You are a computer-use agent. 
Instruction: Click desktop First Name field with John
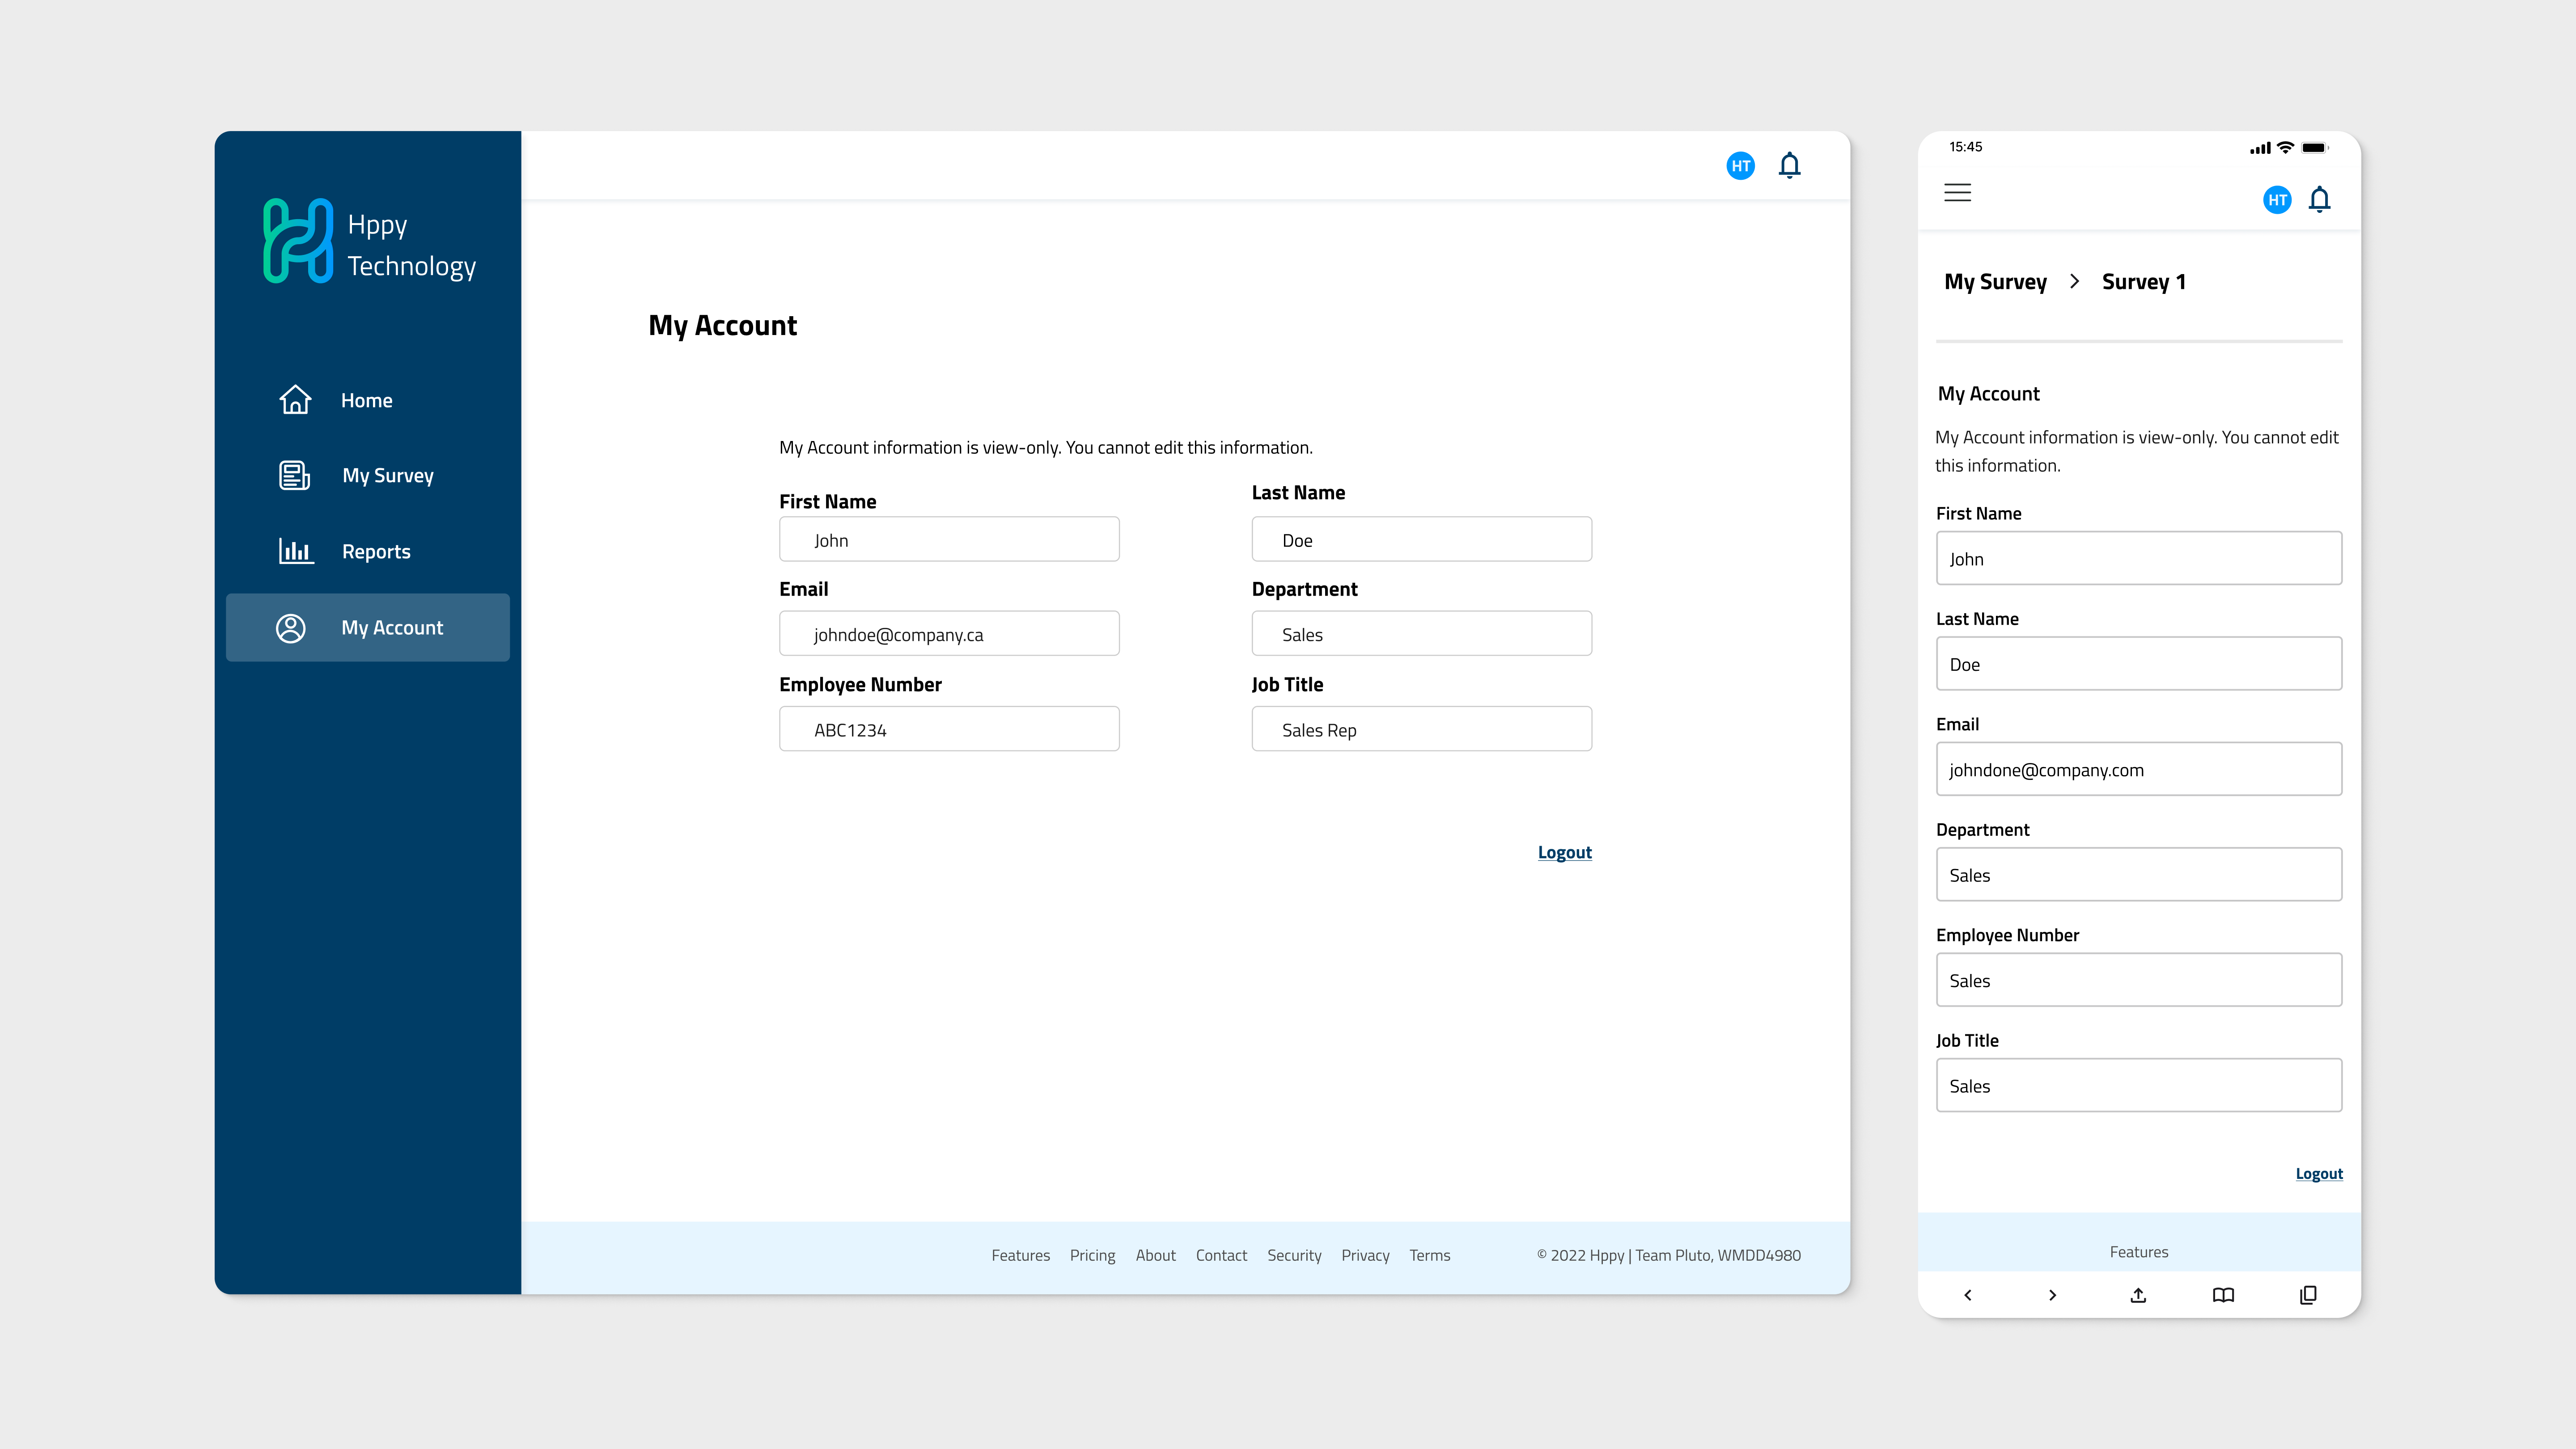point(949,539)
